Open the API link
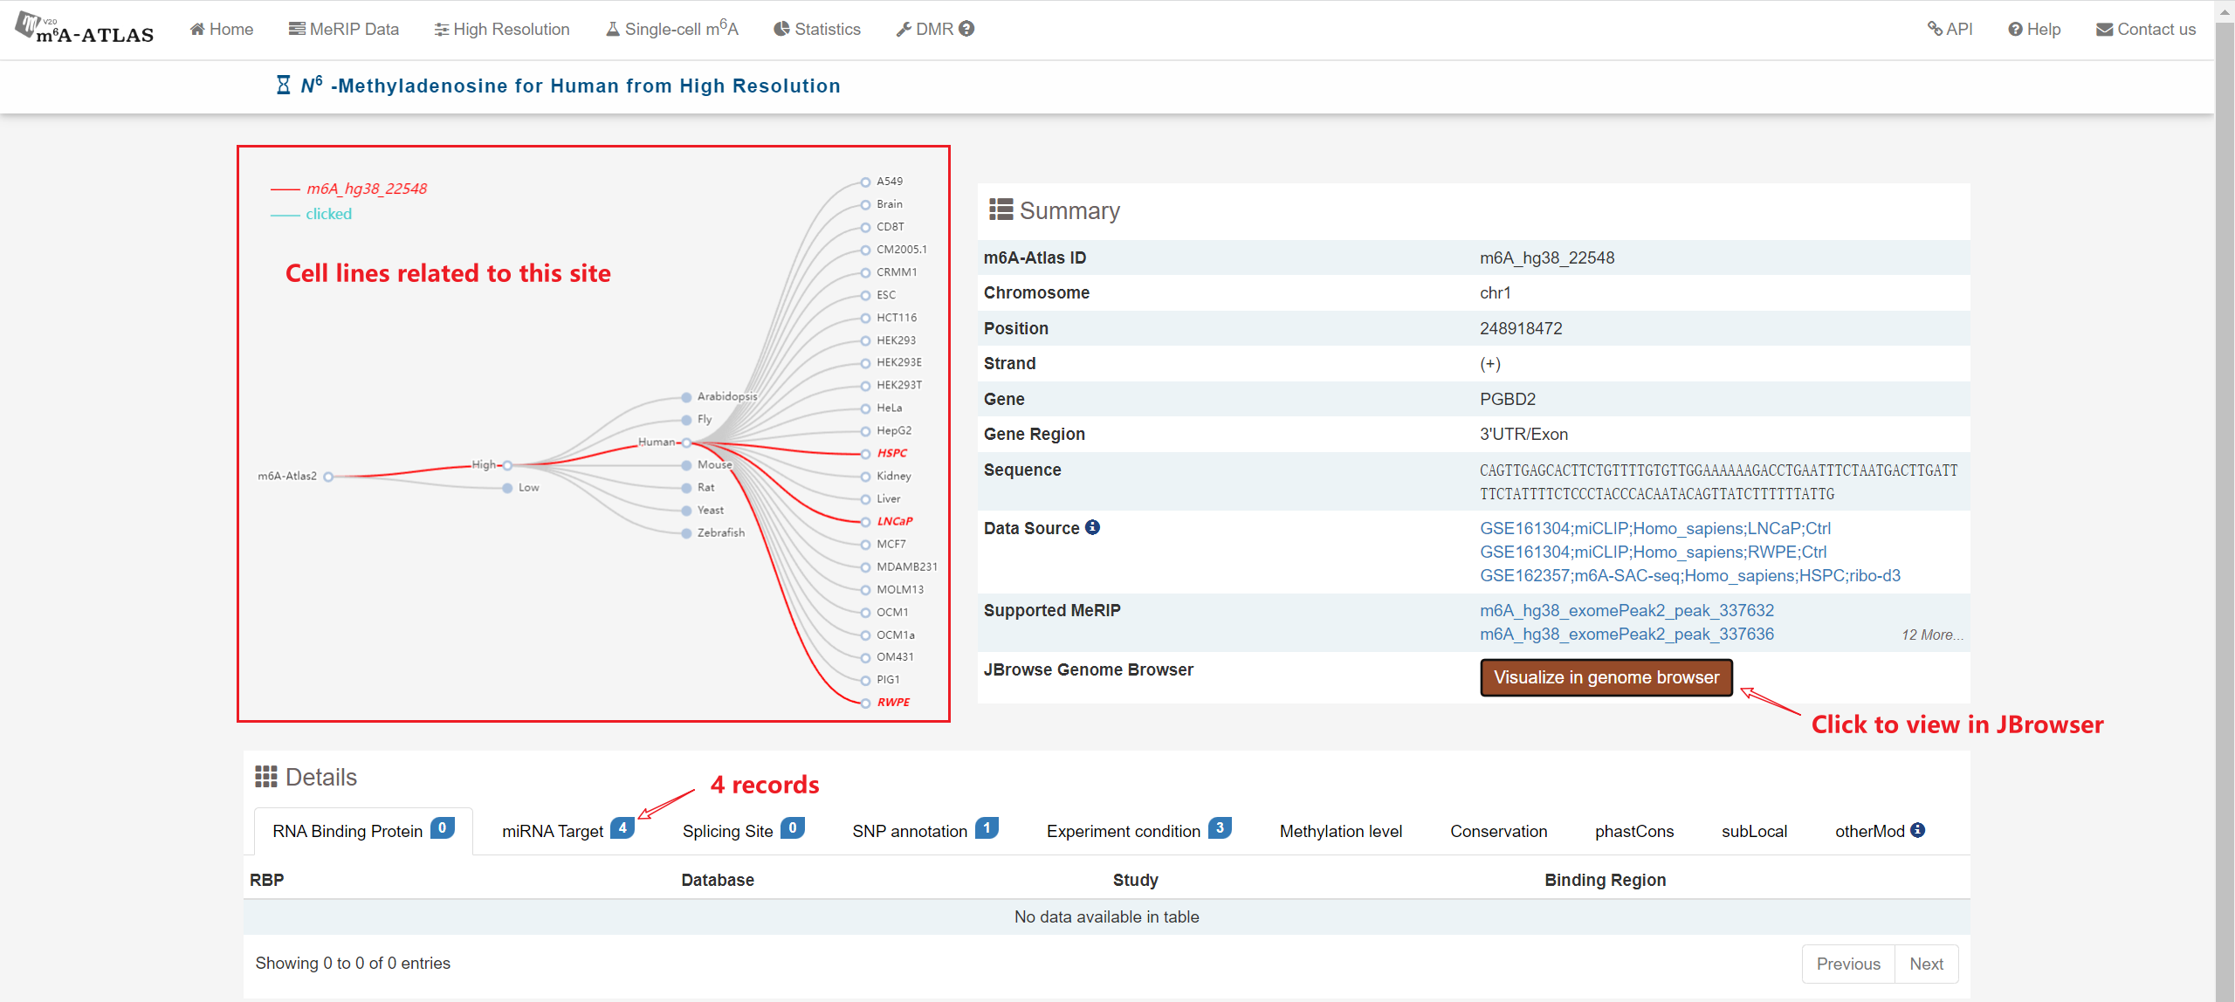The image size is (2235, 1002). point(1950,29)
